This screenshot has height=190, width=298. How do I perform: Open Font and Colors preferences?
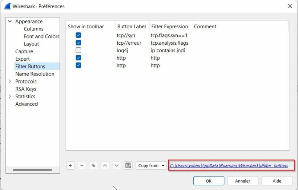click(41, 36)
